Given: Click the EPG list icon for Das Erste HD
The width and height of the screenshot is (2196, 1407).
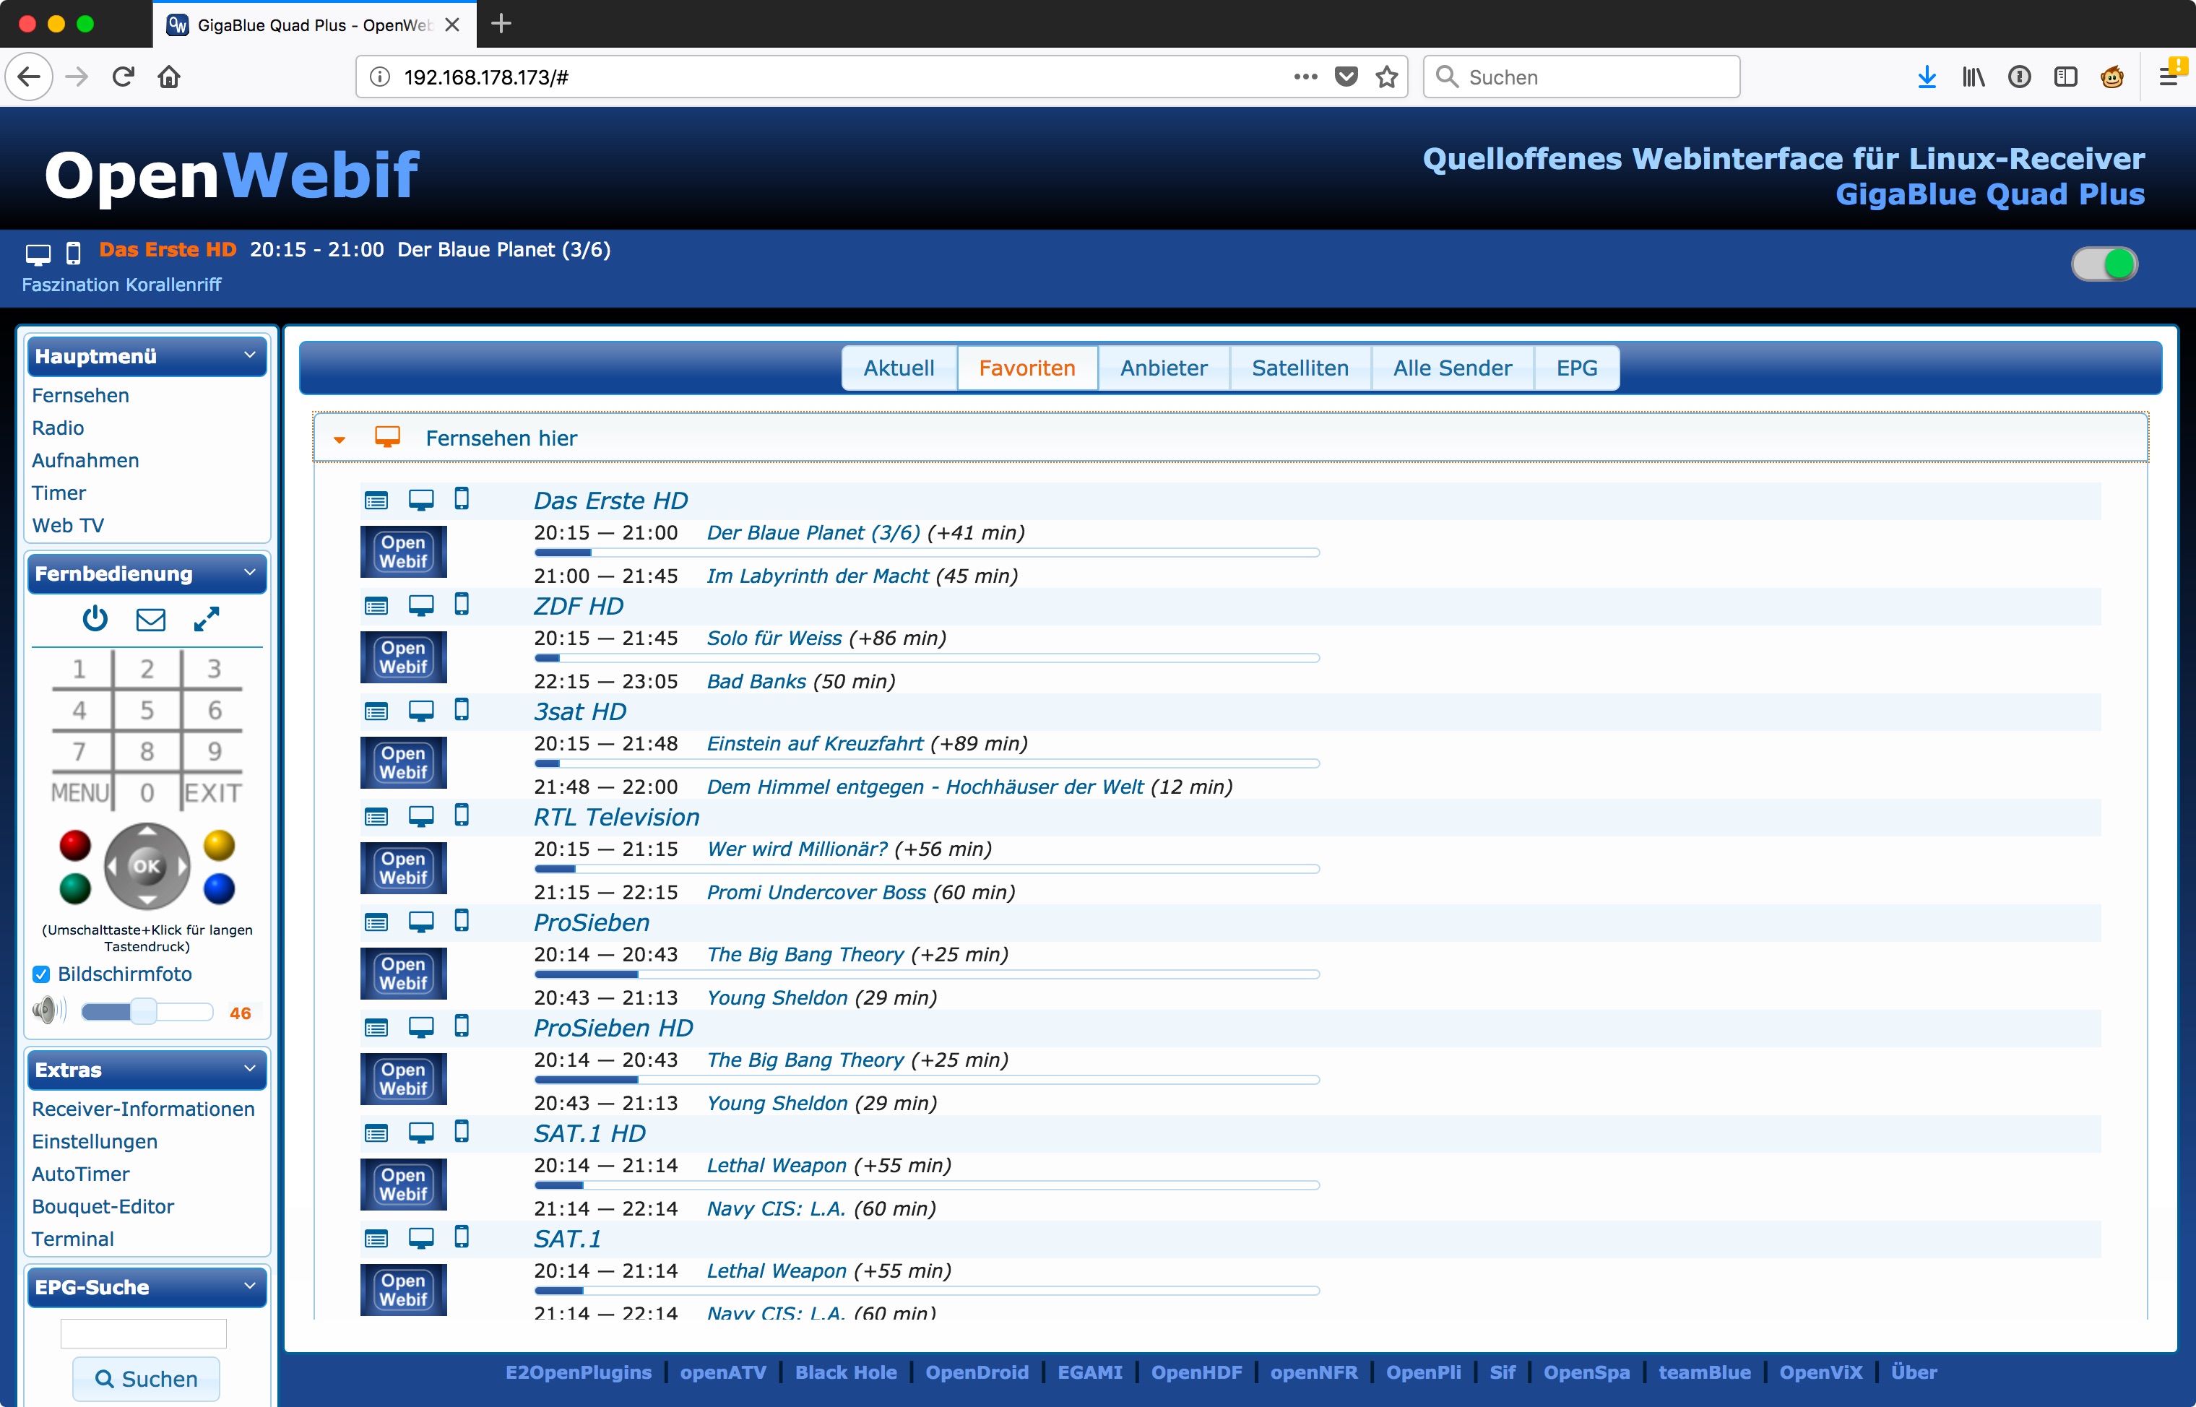Looking at the screenshot, I should 376,501.
